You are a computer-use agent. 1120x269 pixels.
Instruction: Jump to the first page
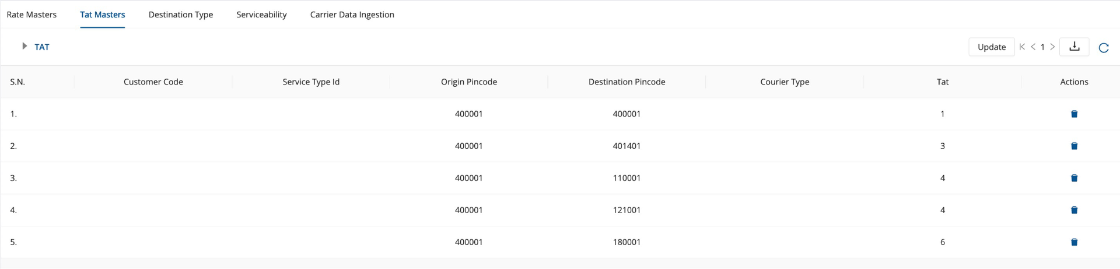pos(1022,47)
